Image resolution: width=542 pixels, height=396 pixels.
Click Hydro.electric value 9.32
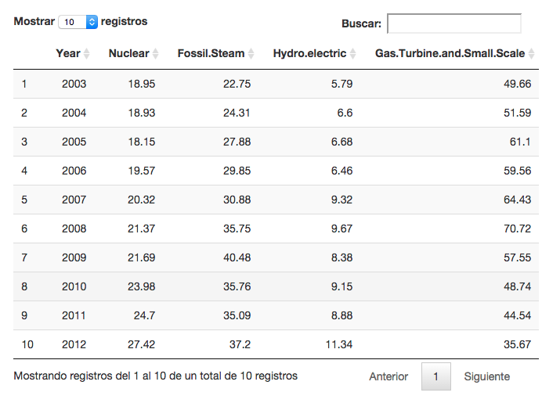(341, 200)
